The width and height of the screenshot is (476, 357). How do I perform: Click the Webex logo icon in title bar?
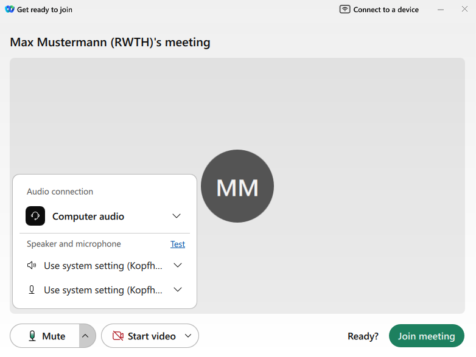click(x=10, y=10)
